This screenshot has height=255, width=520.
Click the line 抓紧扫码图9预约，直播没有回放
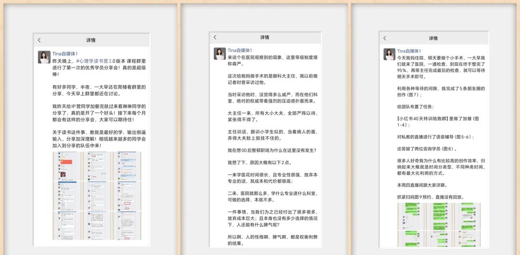[430, 197]
